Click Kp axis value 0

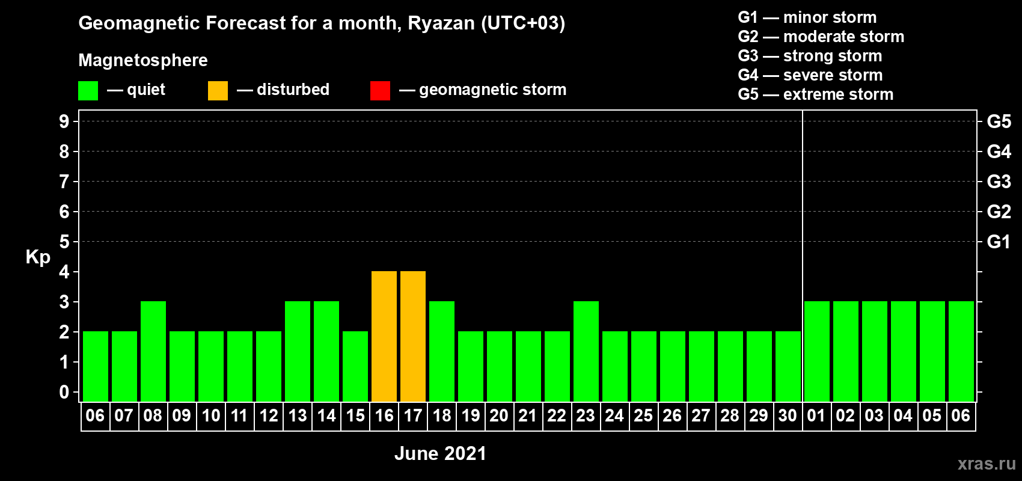tap(64, 392)
